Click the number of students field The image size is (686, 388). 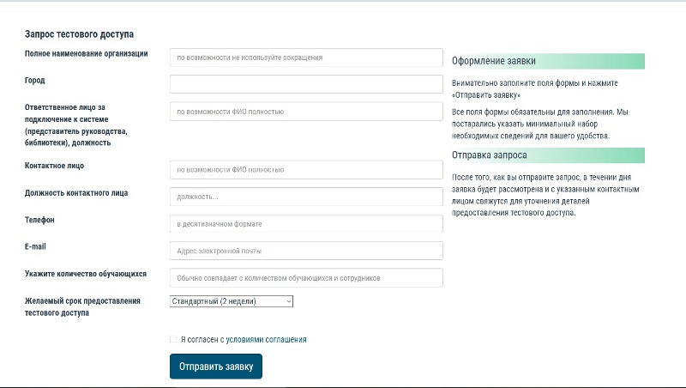click(306, 277)
